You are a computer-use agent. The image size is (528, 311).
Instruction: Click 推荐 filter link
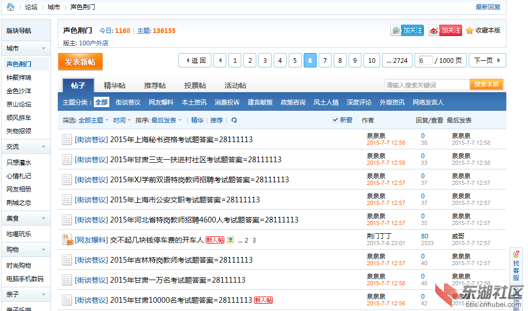click(217, 120)
